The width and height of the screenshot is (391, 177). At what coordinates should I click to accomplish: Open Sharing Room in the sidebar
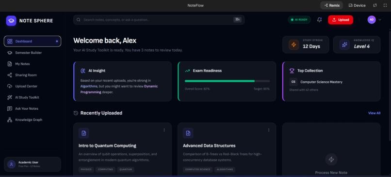tap(33, 75)
